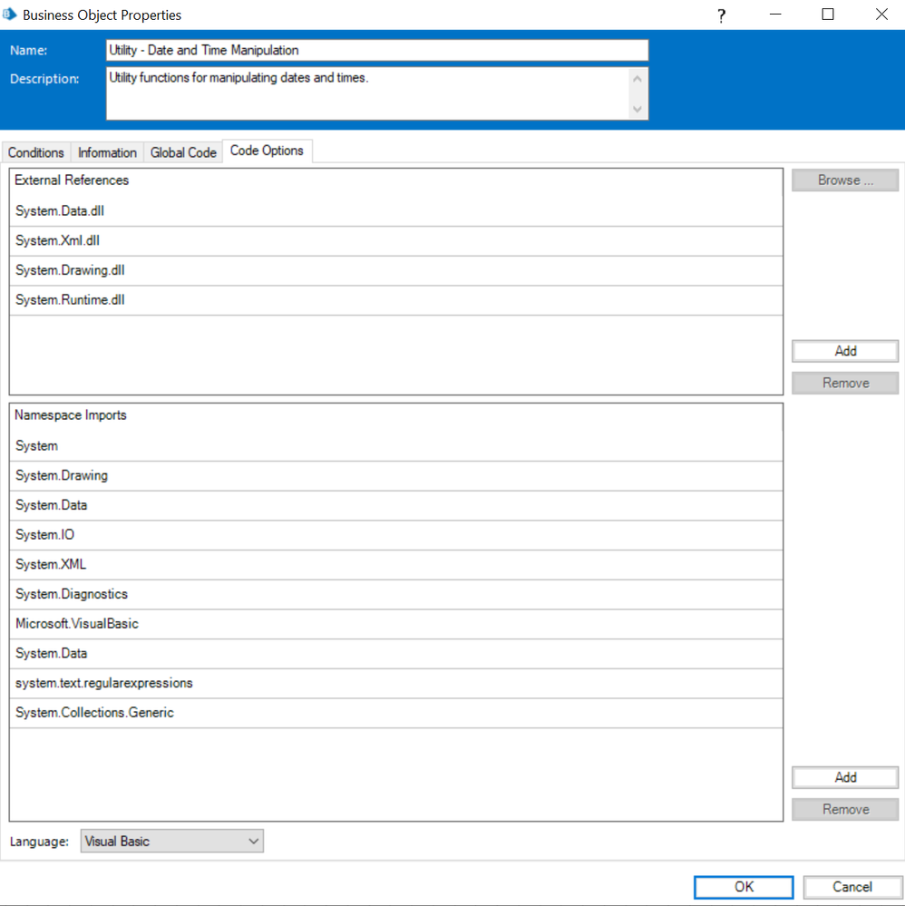Switch to the Conditions tab
This screenshot has height=906, width=905.
36,152
